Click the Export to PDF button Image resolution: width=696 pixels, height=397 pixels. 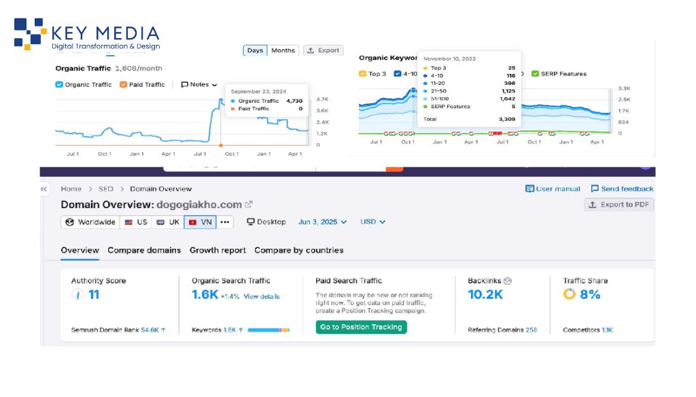(x=619, y=205)
